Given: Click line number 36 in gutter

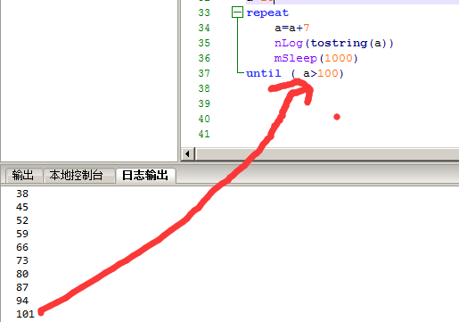Looking at the screenshot, I should [x=204, y=58].
